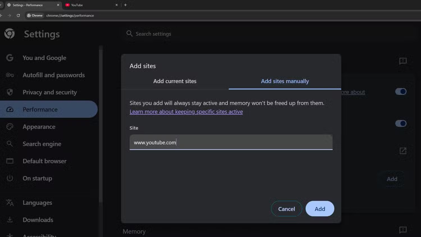
Task: Click the palette icon for Appearance
Action: [10, 127]
